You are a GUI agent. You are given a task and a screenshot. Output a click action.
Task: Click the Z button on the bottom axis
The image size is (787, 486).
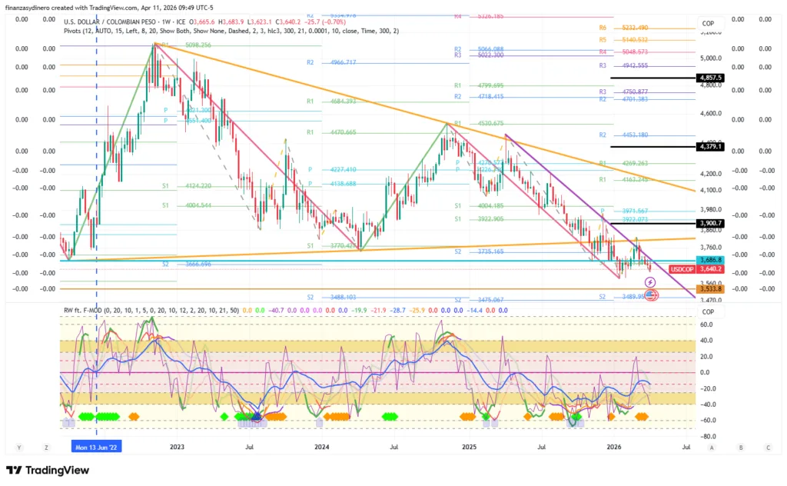(46, 447)
